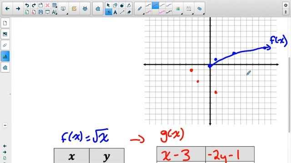This screenshot has height=163, width=291.
Task: Activate the highlighted Pens tool button
Action: 108,12
